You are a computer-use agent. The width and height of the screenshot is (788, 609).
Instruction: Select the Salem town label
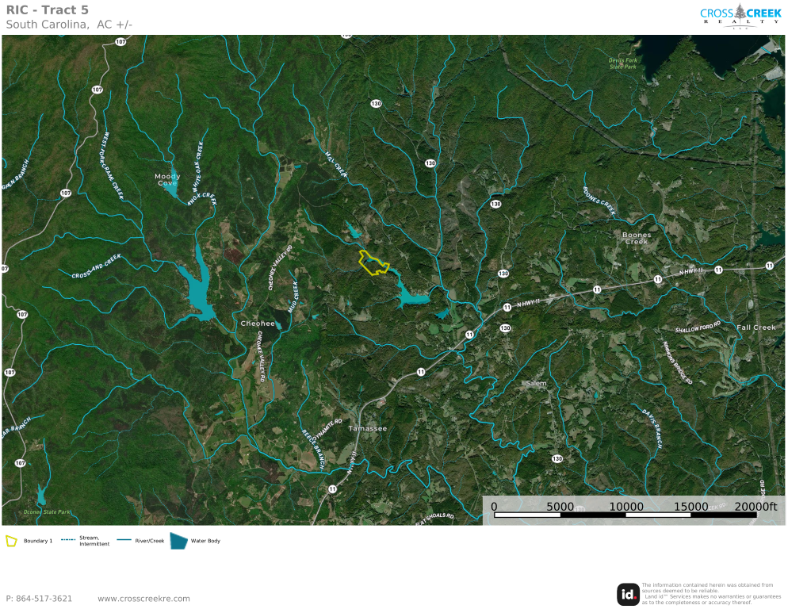pos(534,383)
